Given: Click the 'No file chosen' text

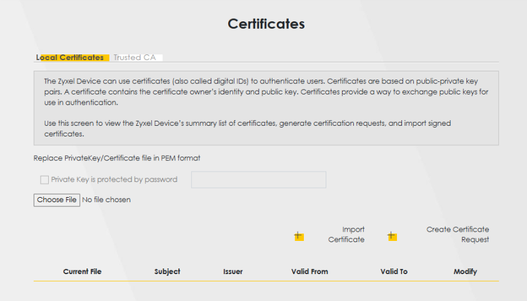Looking at the screenshot, I should point(106,200).
